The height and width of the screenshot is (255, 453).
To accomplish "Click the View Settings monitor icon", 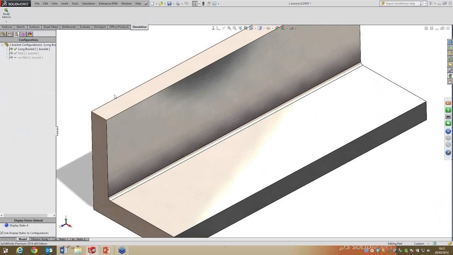I will tap(292, 28).
